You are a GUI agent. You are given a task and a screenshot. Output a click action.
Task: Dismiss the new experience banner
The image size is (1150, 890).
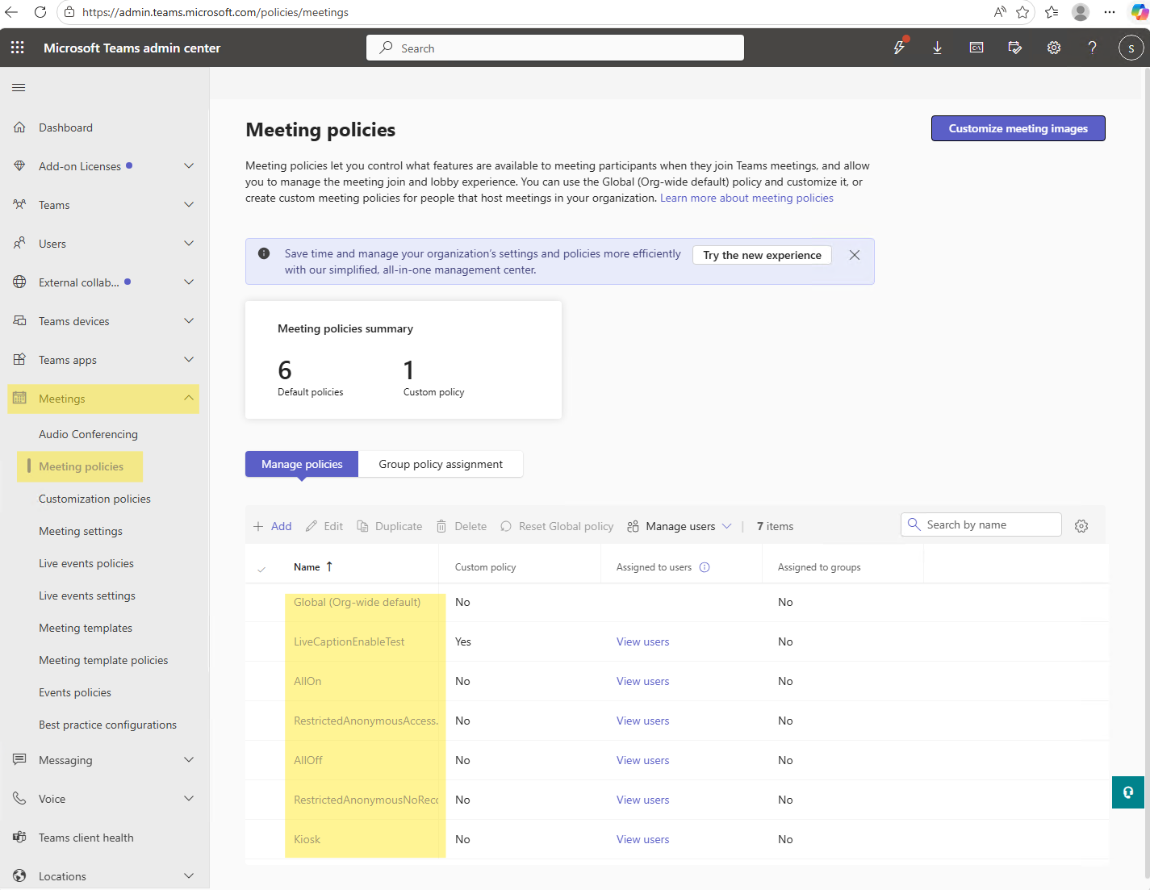[x=855, y=255]
